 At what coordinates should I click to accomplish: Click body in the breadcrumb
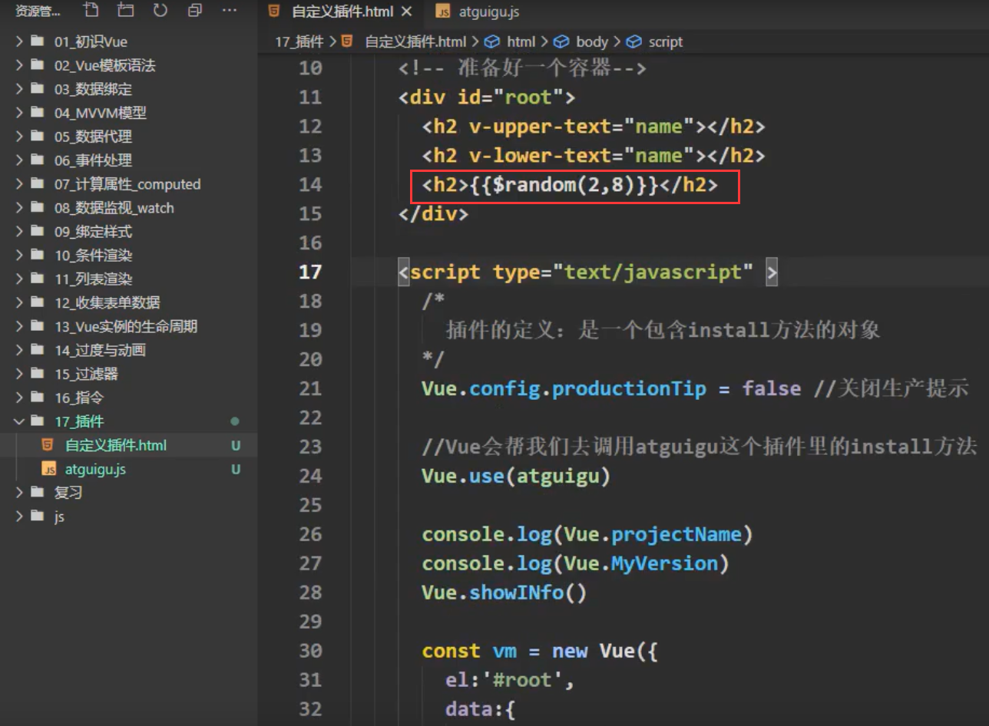pos(592,41)
